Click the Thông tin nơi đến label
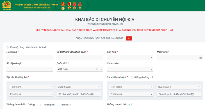This screenshot has width=205, height=109. pyautogui.click(x=117, y=105)
